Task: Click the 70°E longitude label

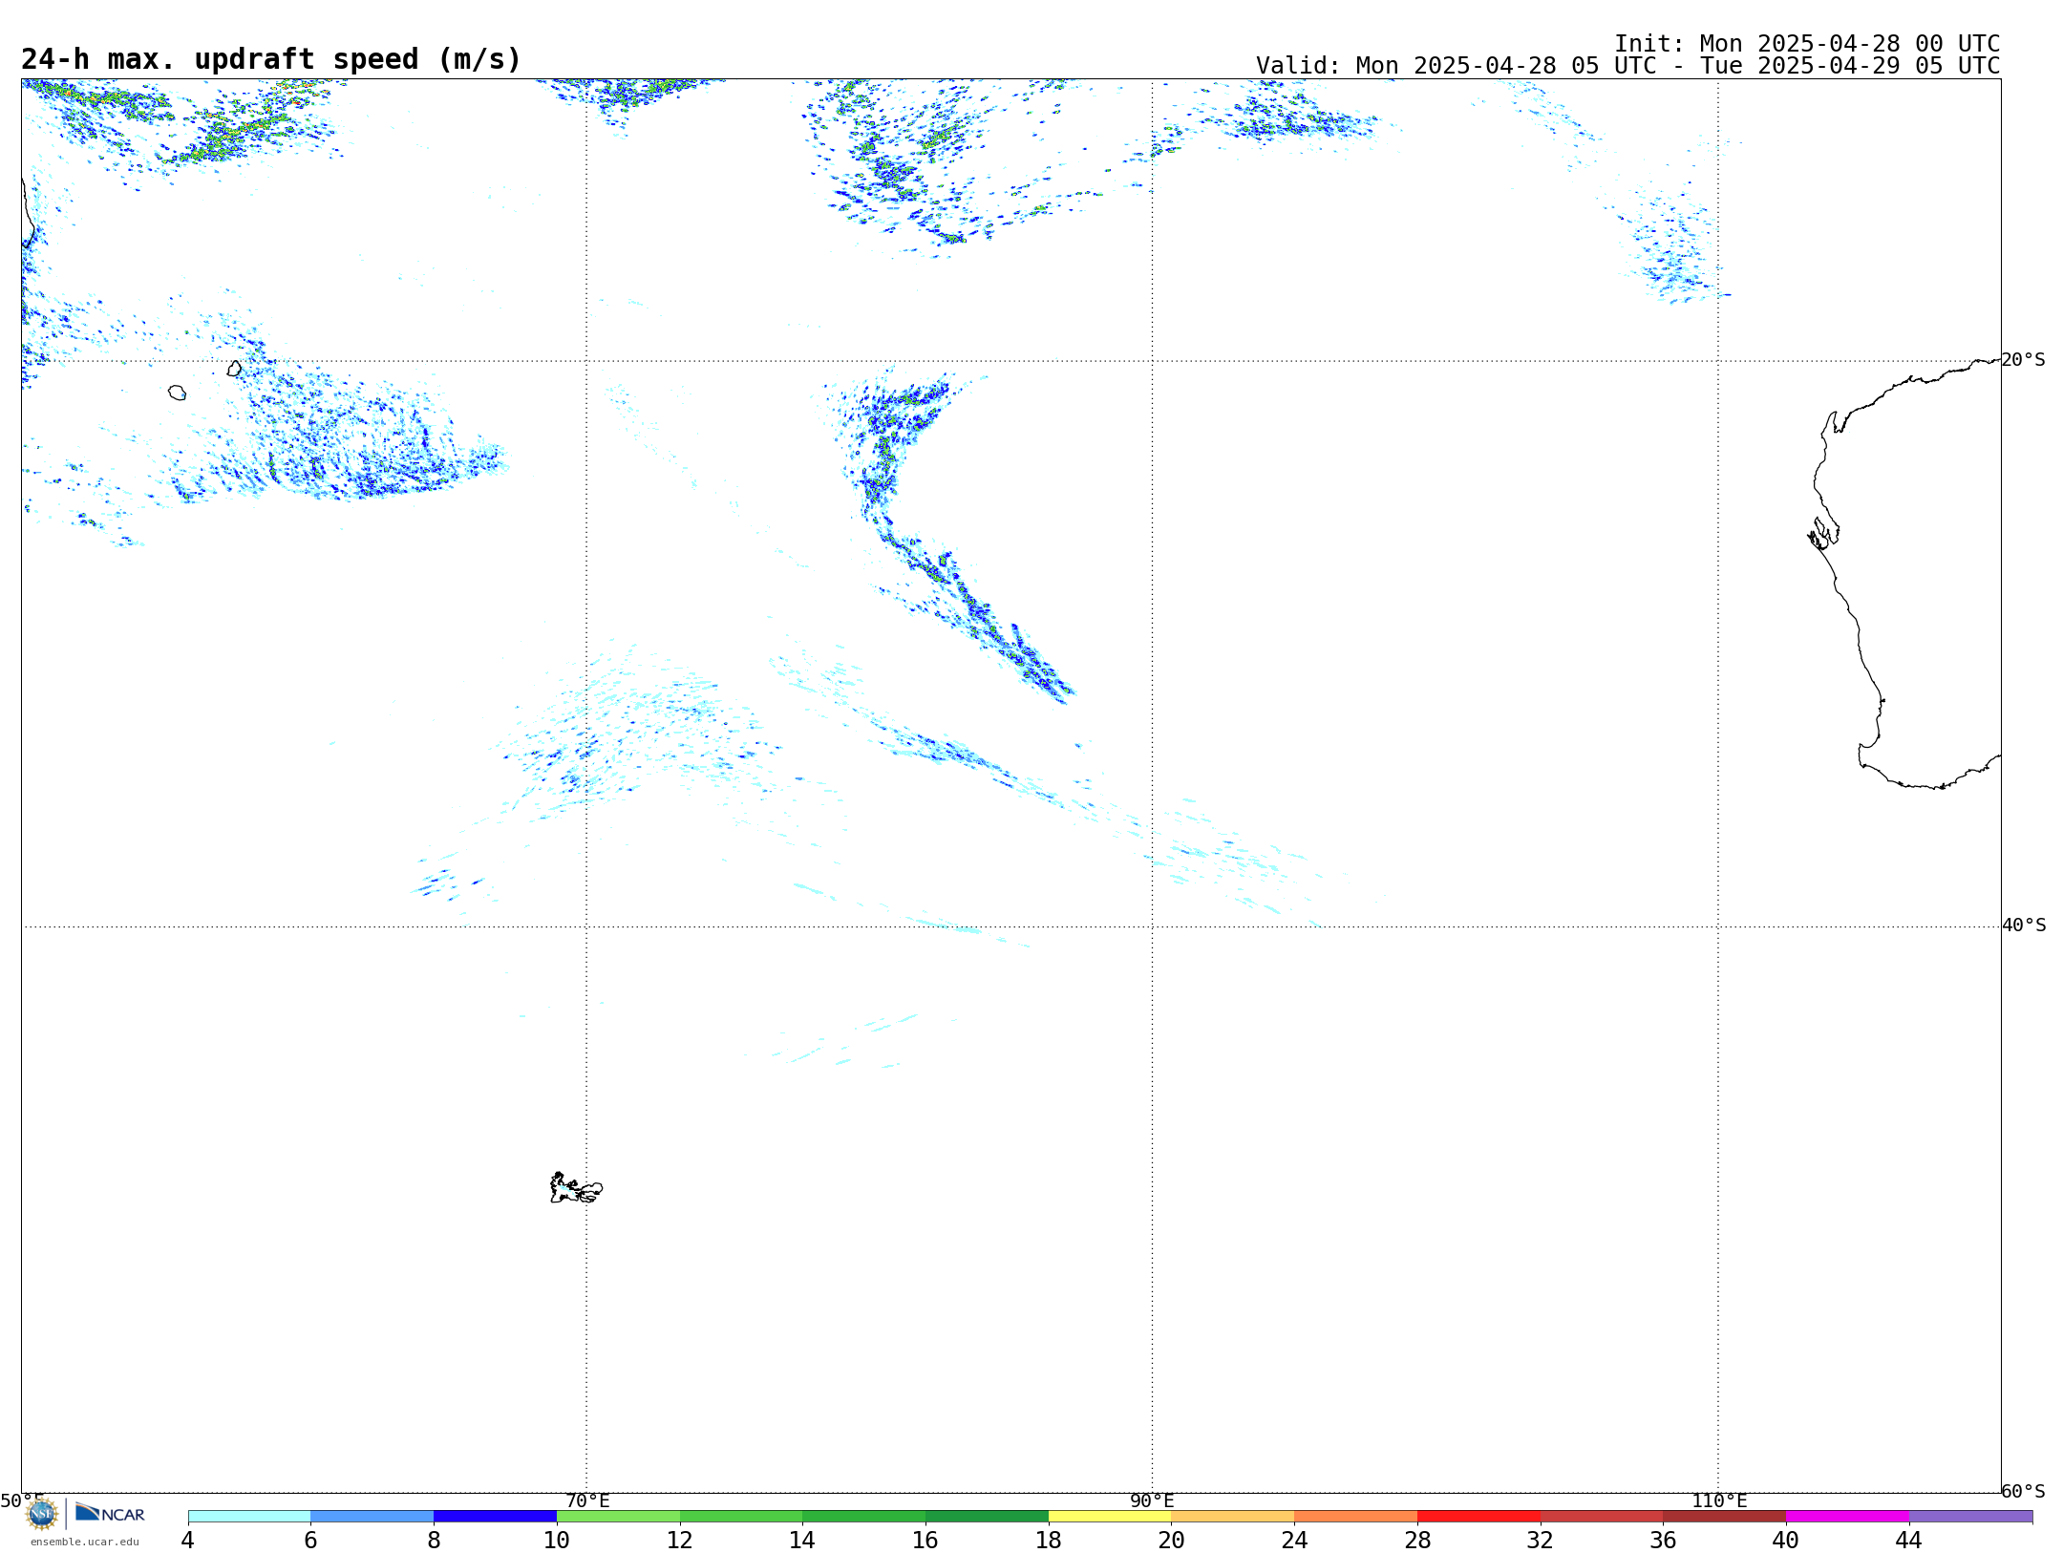Action: (x=587, y=1500)
